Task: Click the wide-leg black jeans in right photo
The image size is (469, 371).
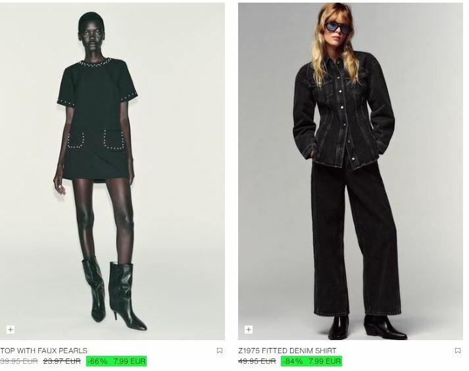Action: coord(356,239)
